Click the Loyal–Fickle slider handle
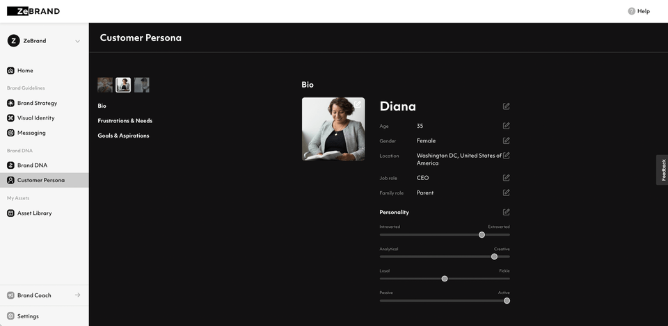The height and width of the screenshot is (326, 668). pyautogui.click(x=445, y=279)
